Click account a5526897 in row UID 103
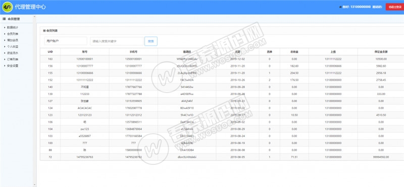This screenshot has height=187, width=404. point(84,136)
